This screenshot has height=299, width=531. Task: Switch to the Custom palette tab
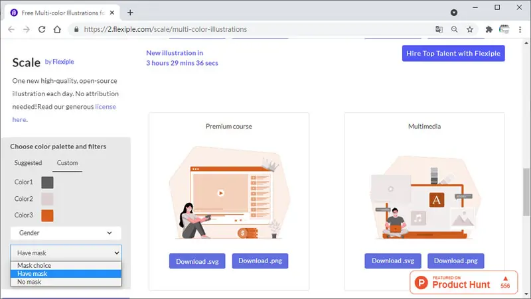67,163
